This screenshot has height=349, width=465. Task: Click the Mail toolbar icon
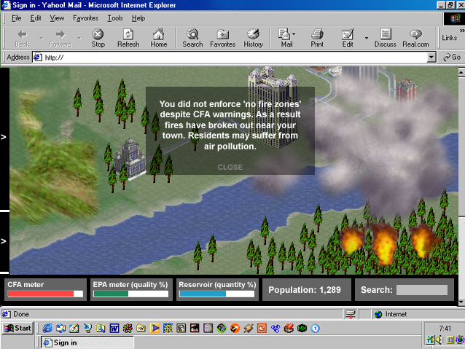tap(285, 38)
